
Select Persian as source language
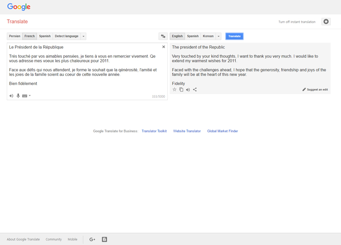15,36
